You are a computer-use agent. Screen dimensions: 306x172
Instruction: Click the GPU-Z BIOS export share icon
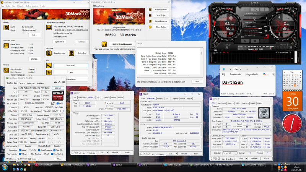[53, 103]
